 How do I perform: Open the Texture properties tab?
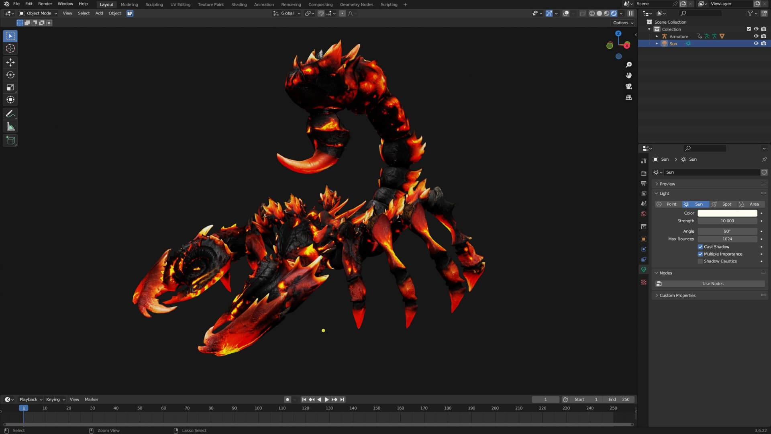point(644,282)
